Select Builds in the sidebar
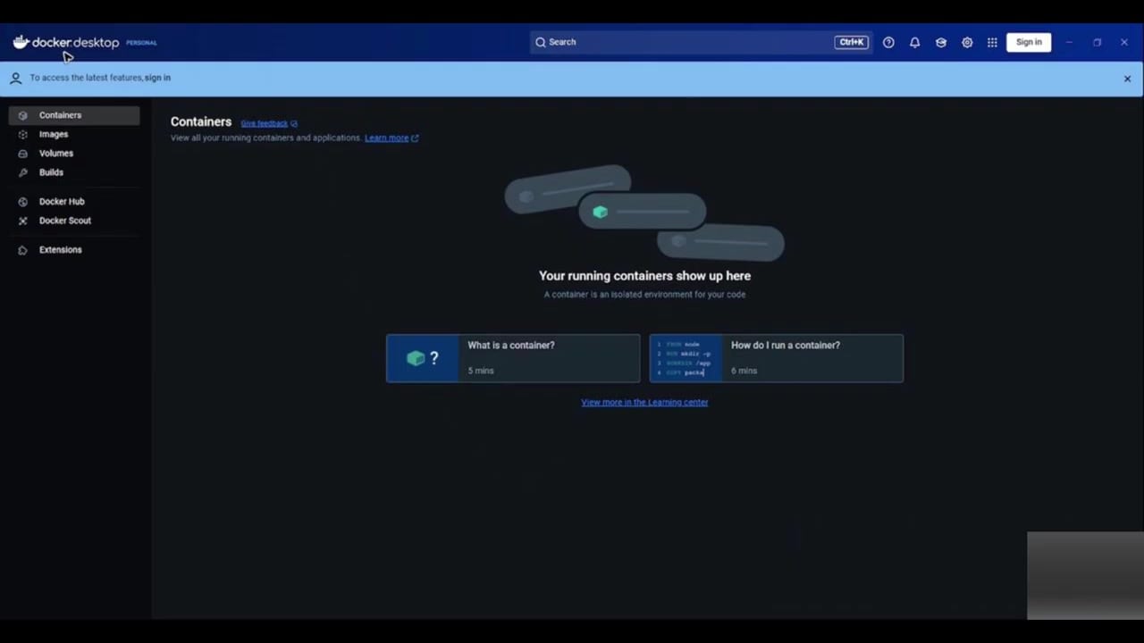Viewport: 1144px width, 643px height. [x=74, y=172]
